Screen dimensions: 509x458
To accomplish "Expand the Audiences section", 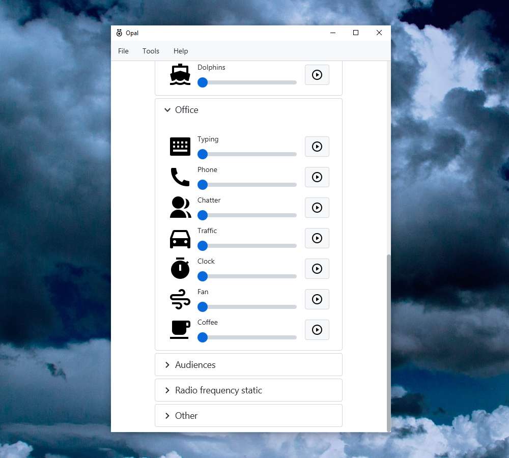I will coord(248,365).
